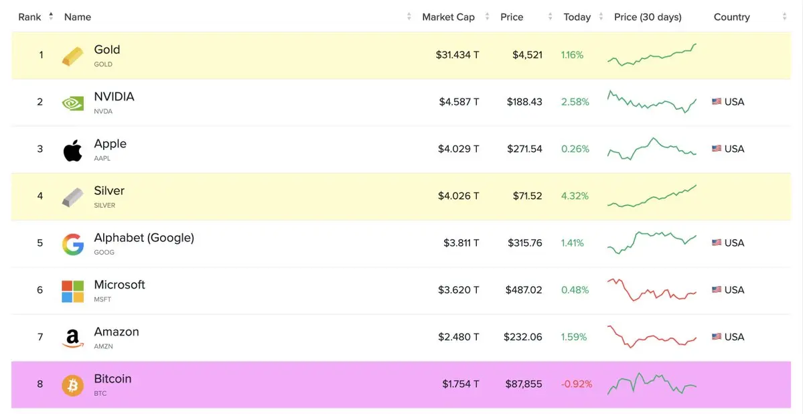Open the Microsoft company link

coord(119,285)
